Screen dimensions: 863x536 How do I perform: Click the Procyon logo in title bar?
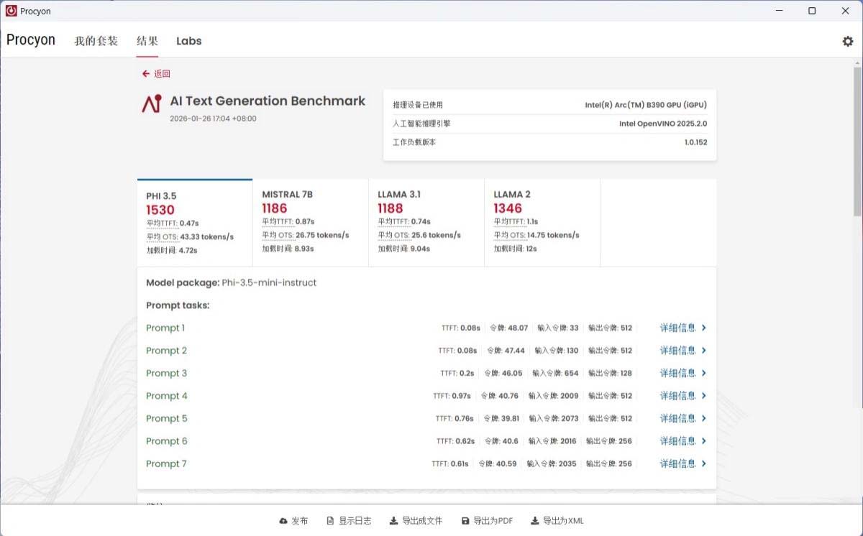(x=12, y=11)
